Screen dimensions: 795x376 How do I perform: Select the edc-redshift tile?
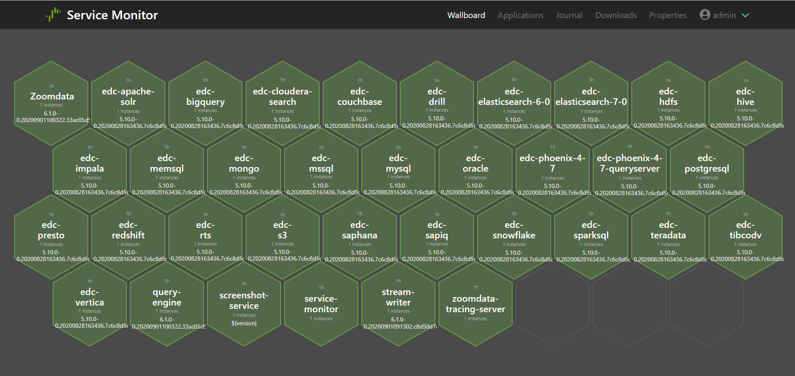[128, 237]
